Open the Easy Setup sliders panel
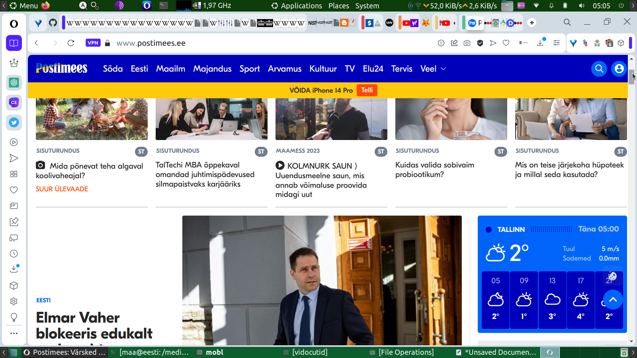637x358 pixels. [x=557, y=43]
